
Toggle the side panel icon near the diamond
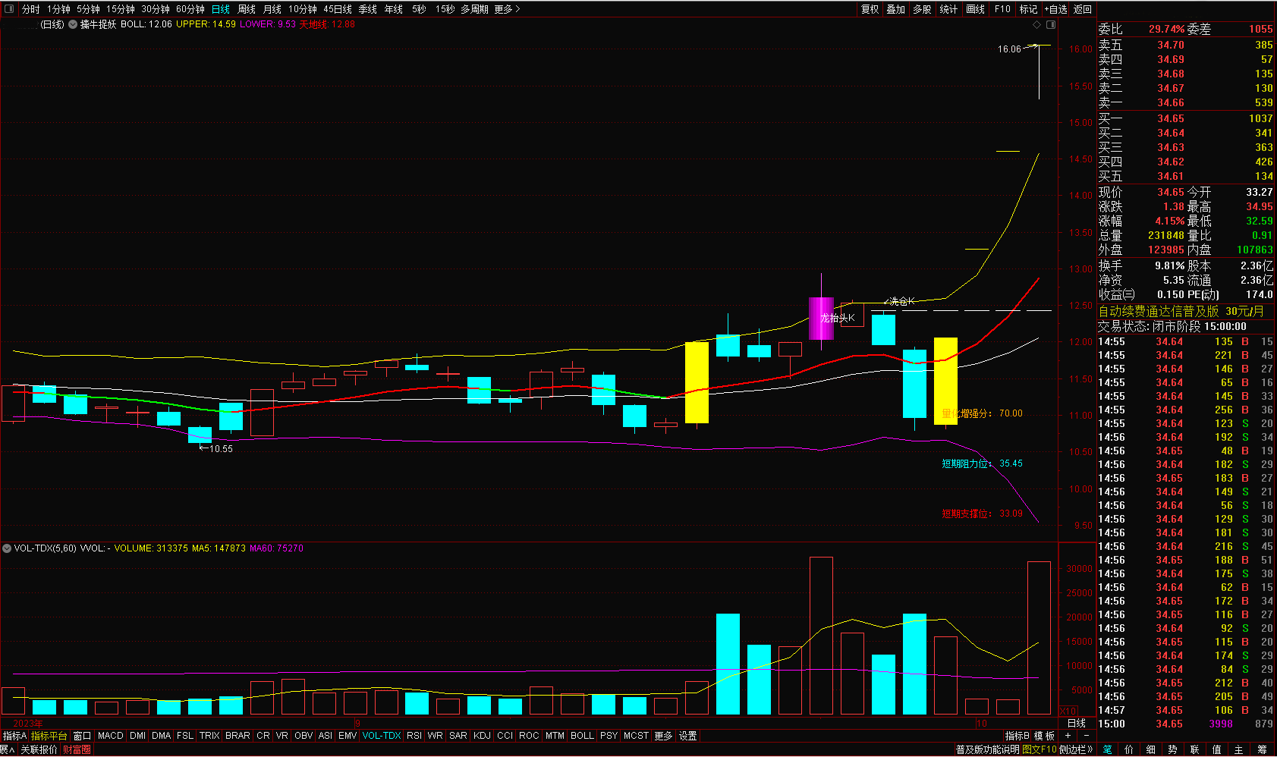pos(1051,25)
